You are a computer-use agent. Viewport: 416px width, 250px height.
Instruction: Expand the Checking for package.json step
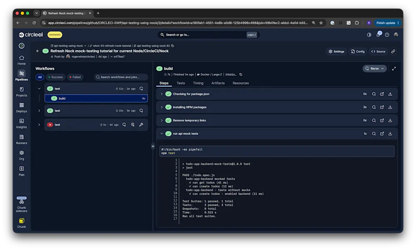(162, 94)
